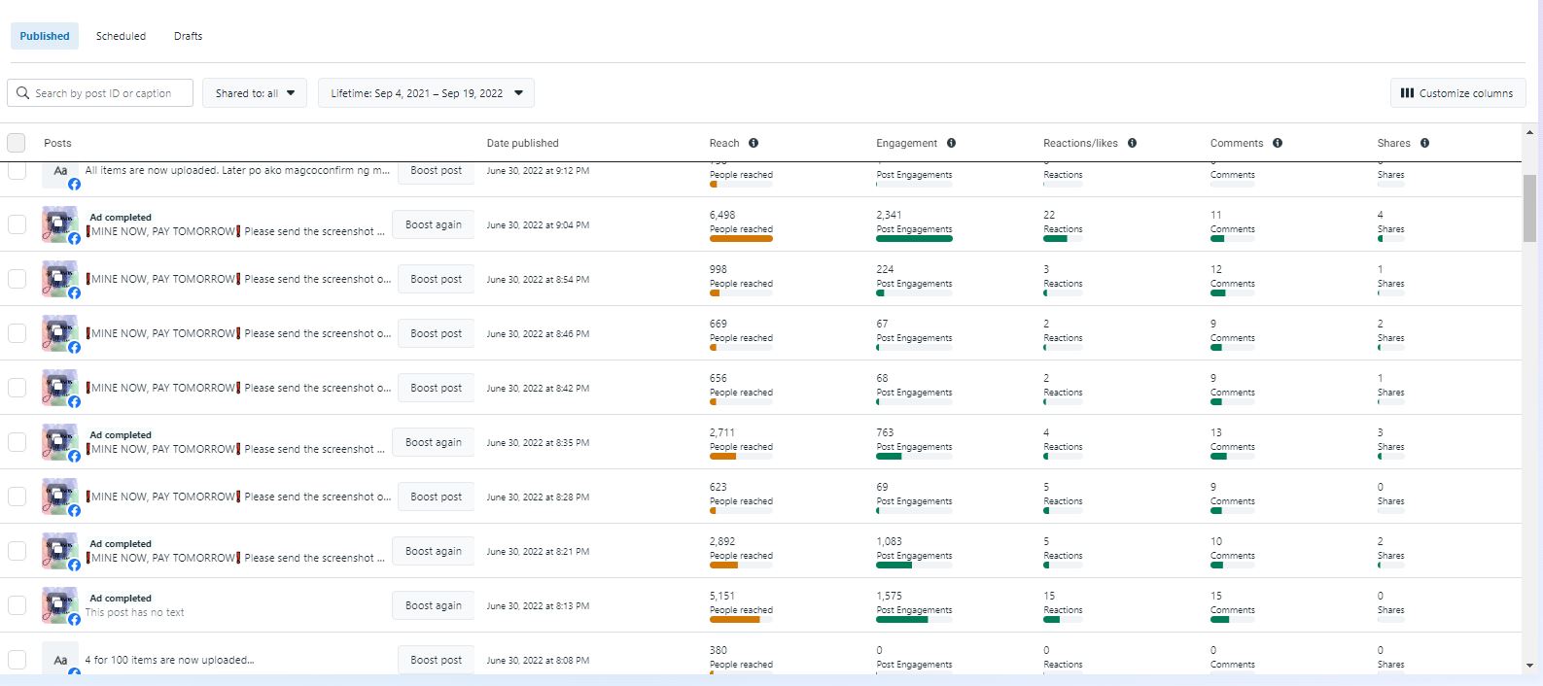Boost the post published at 8:54 PM

point(436,279)
